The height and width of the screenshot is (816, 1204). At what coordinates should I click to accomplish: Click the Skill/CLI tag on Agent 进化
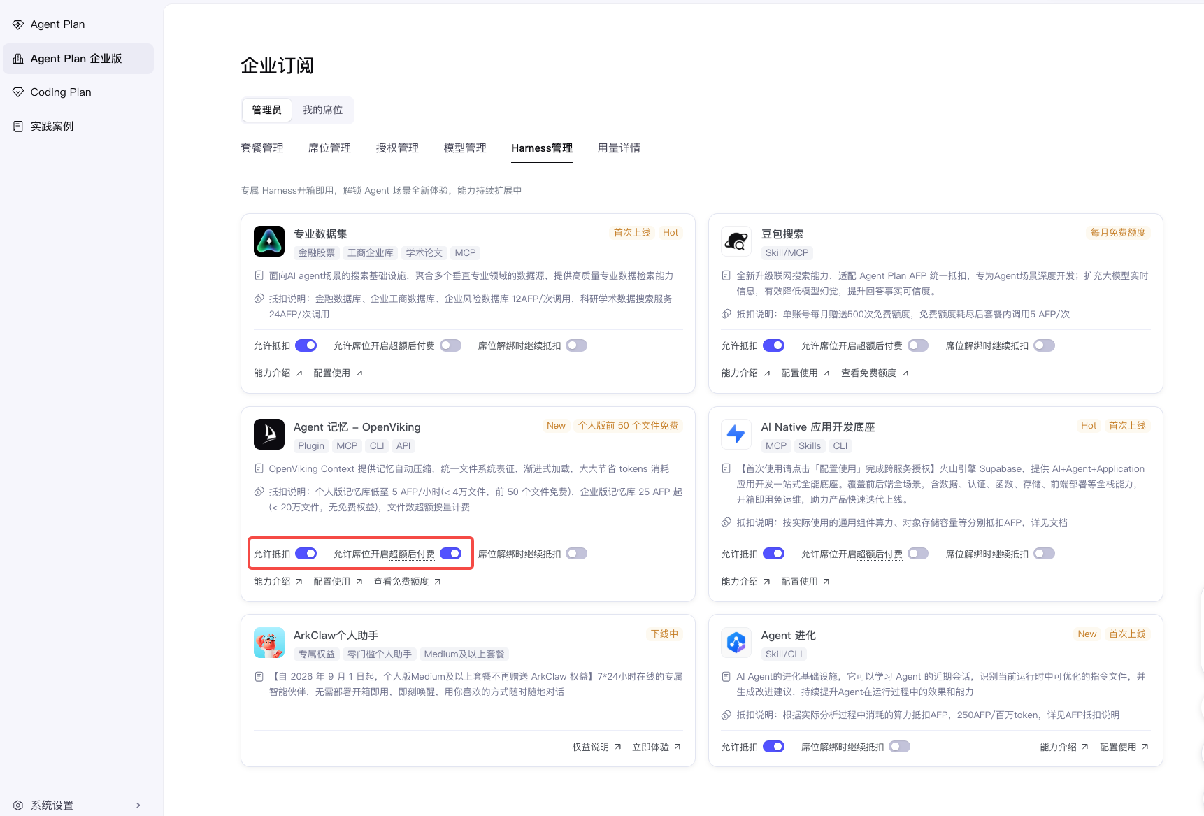(x=784, y=654)
